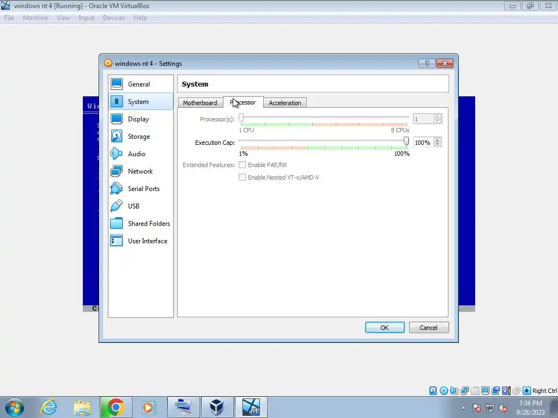Viewport: 558px width, 418px height.
Task: Click the Right Ctrl host key label
Action: [x=544, y=391]
